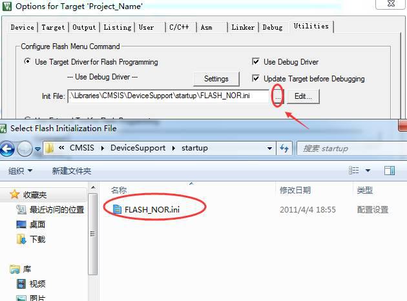Click the change view icon
The image size is (407, 301).
[353, 171]
